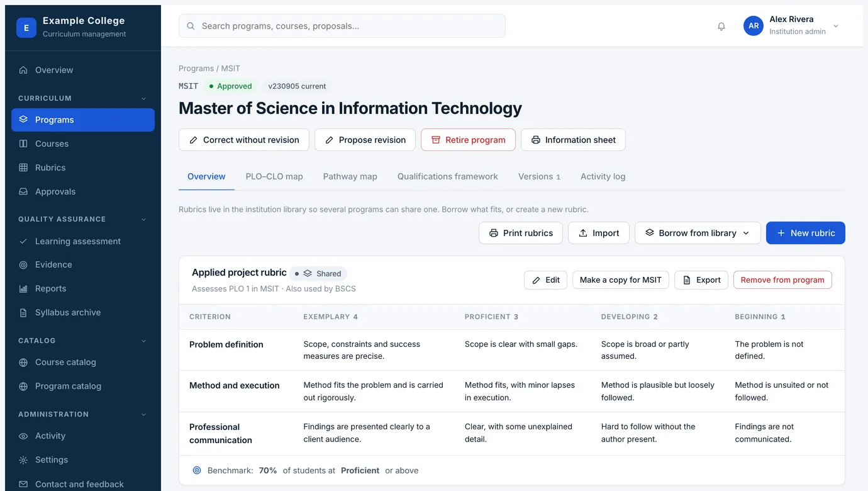Viewport: 868px width, 491px height.
Task: Click the New rubric button
Action: point(806,233)
